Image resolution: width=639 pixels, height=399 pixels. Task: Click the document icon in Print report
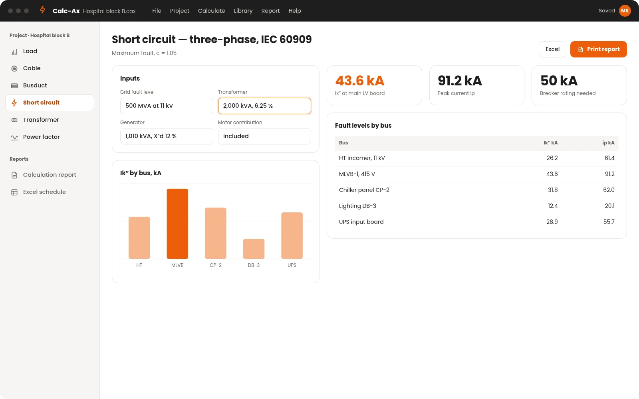(x=581, y=49)
